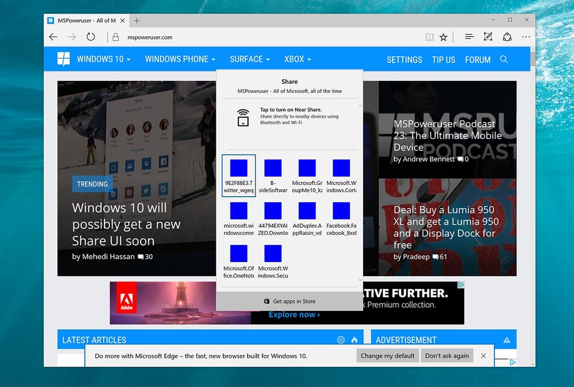
Task: Share to 9E2F88E3.Twitter app tile
Action: (239, 175)
